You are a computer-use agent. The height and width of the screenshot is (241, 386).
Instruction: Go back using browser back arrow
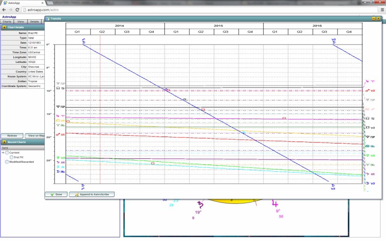point(4,9)
